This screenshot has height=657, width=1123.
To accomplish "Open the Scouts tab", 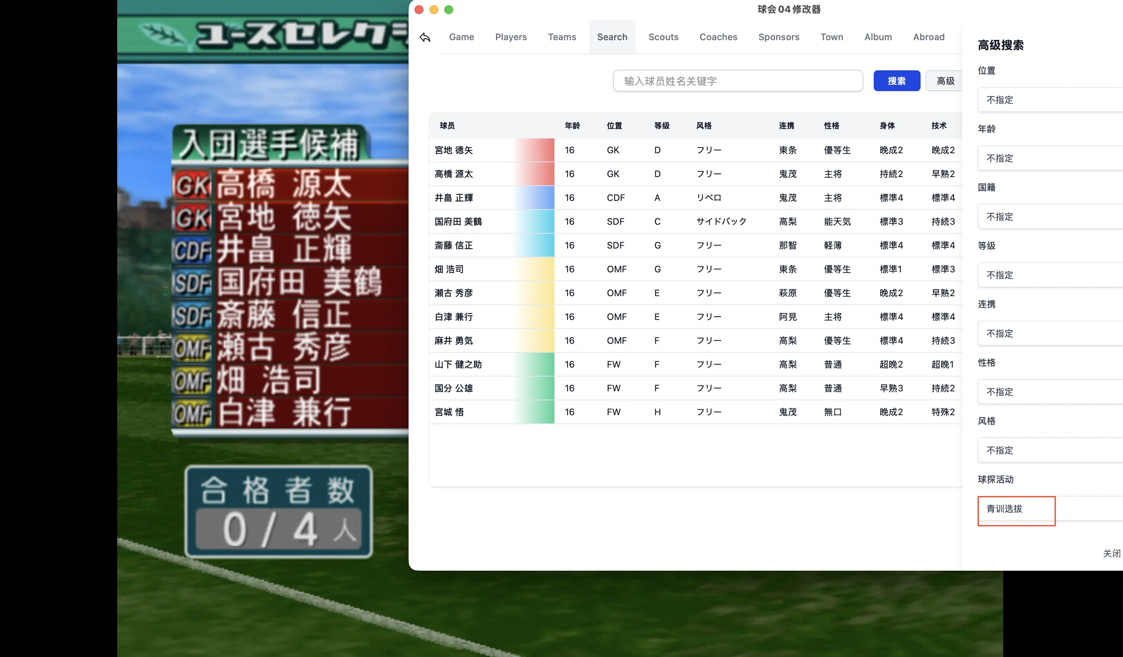I will 663,38.
